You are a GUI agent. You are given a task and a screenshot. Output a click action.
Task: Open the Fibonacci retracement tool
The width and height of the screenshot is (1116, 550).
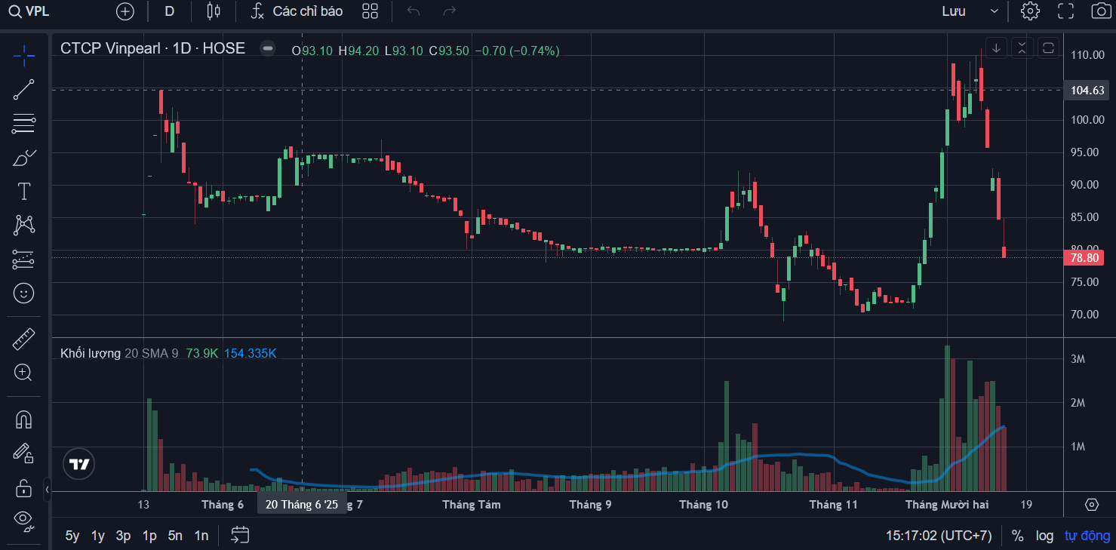point(23,124)
